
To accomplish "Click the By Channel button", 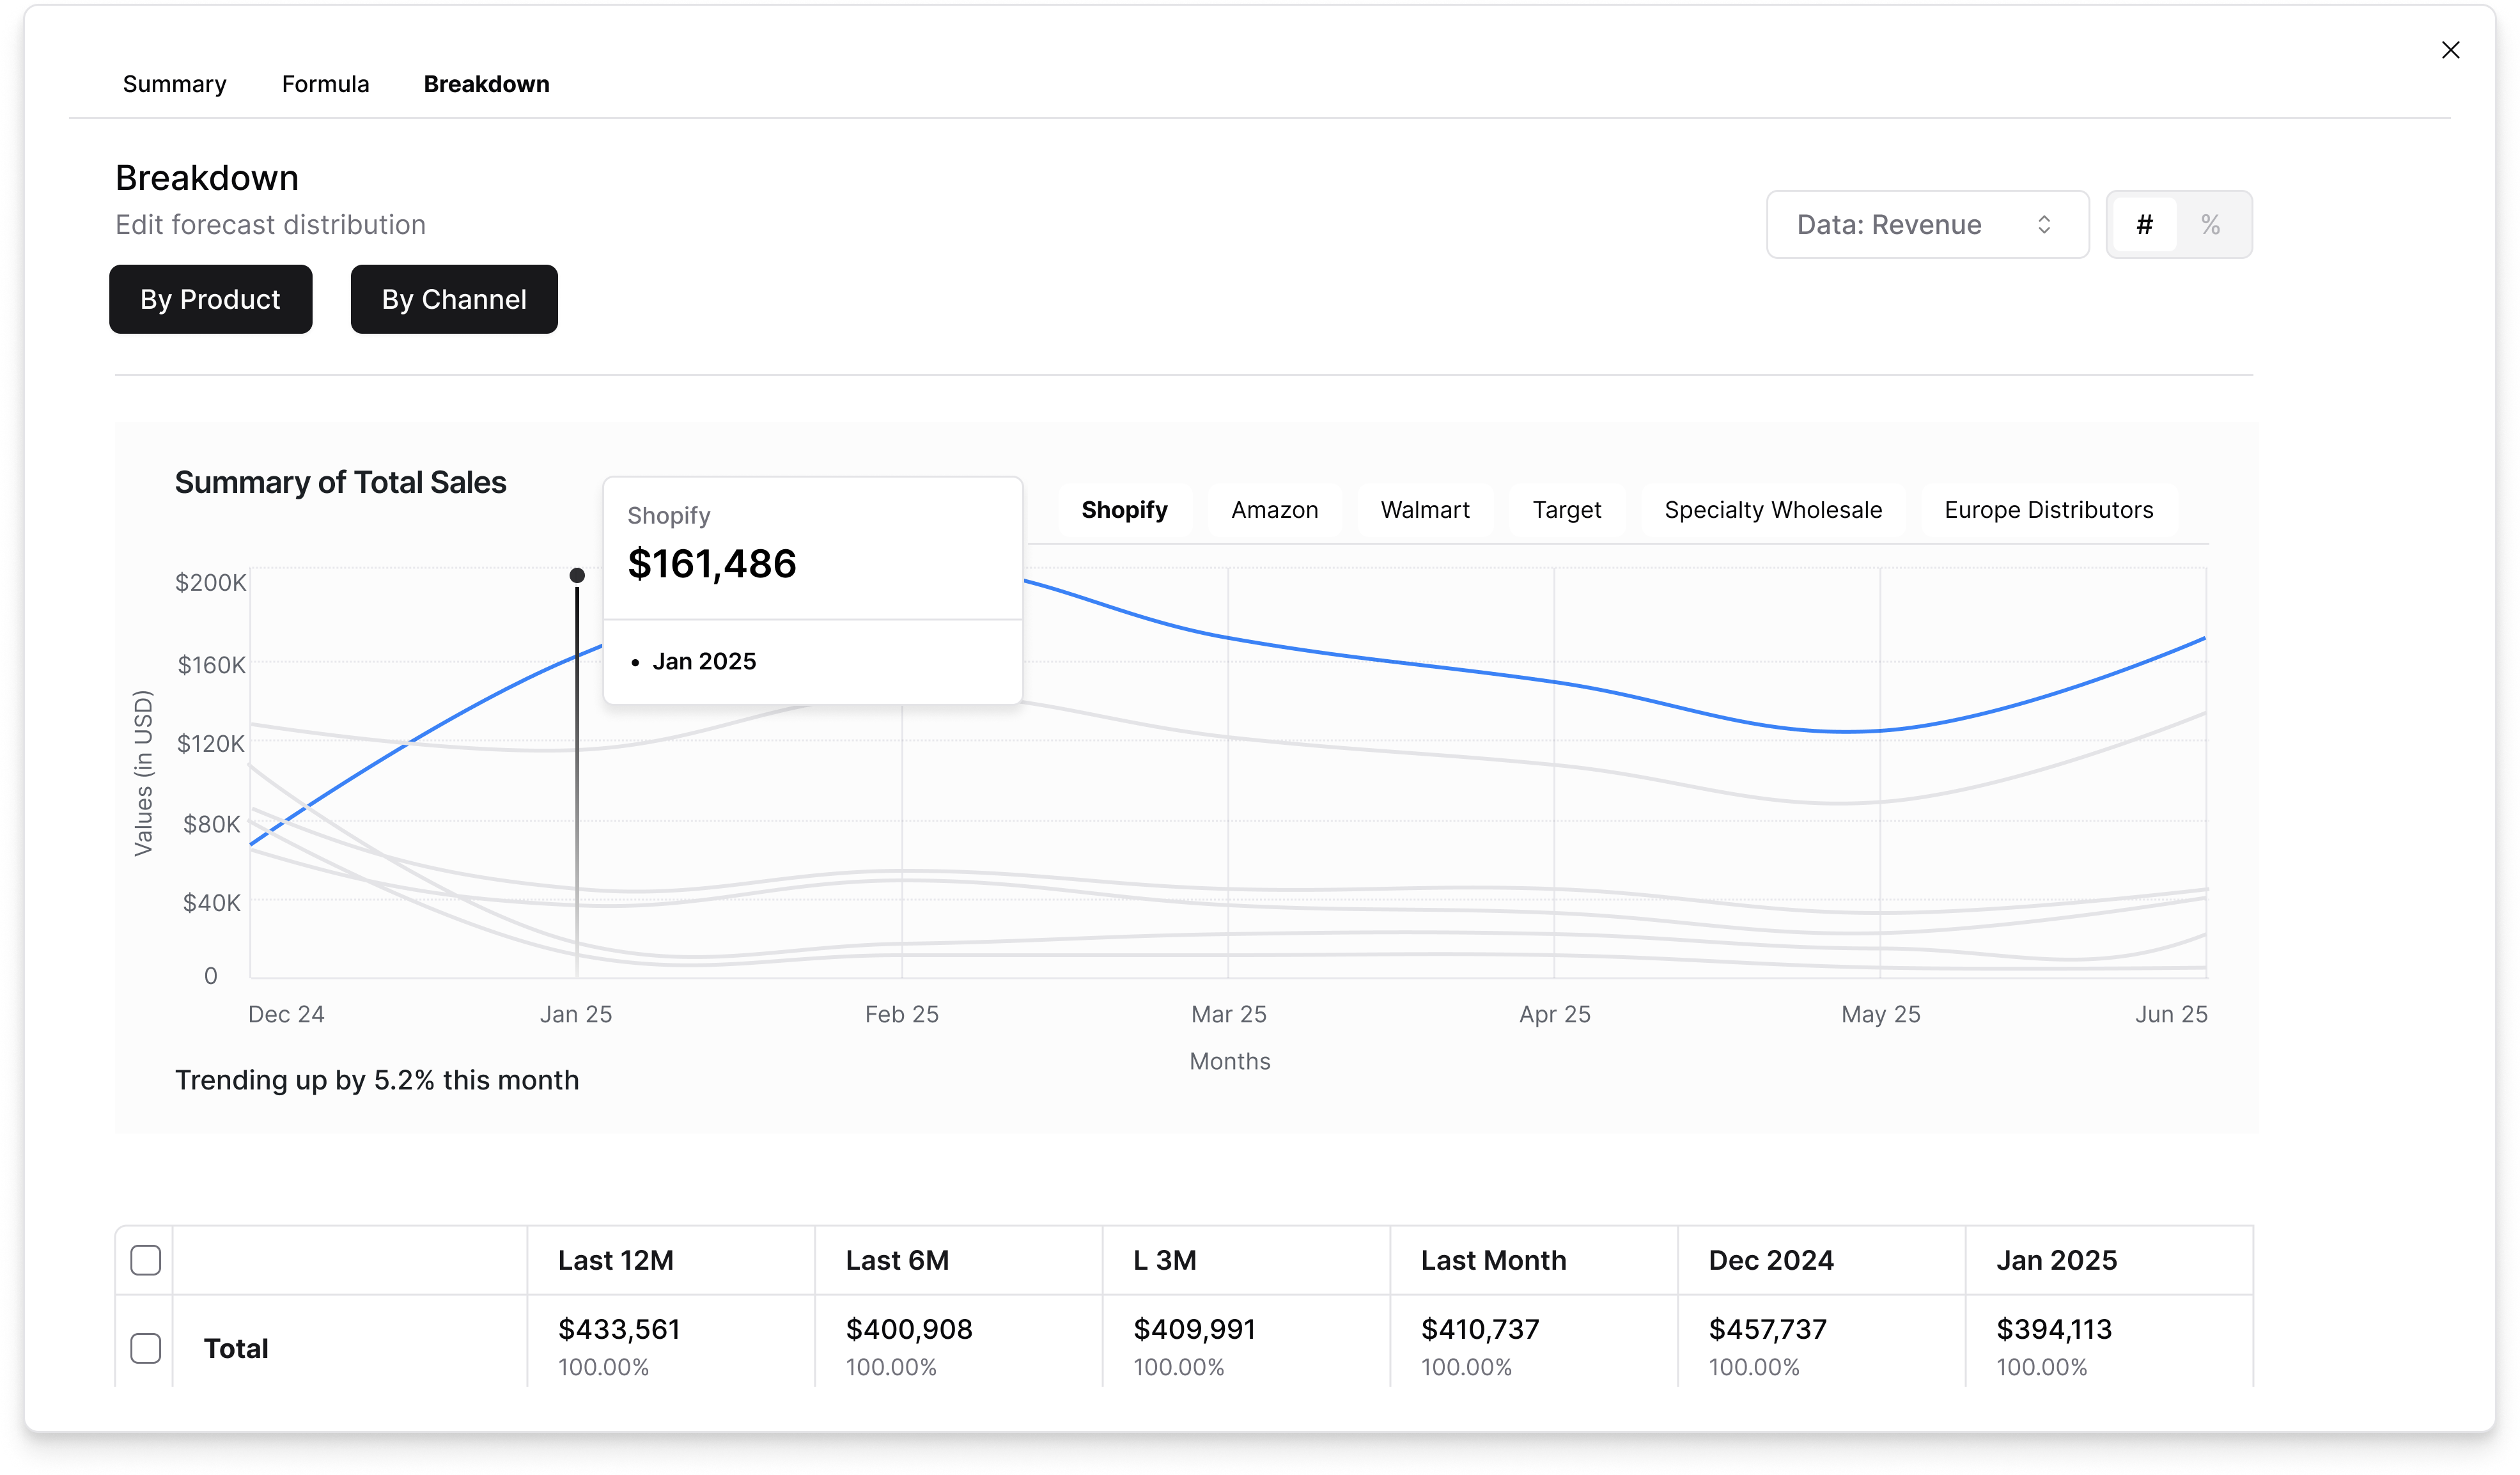I will pyautogui.click(x=454, y=299).
